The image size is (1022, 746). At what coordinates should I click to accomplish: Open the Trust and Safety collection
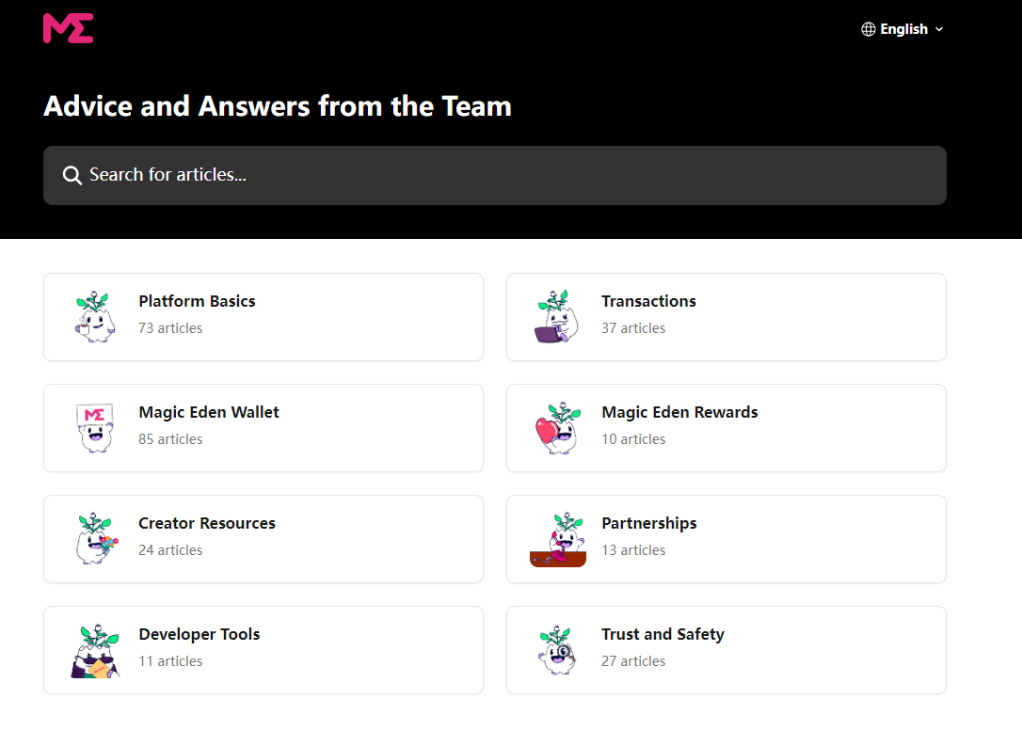coord(727,650)
